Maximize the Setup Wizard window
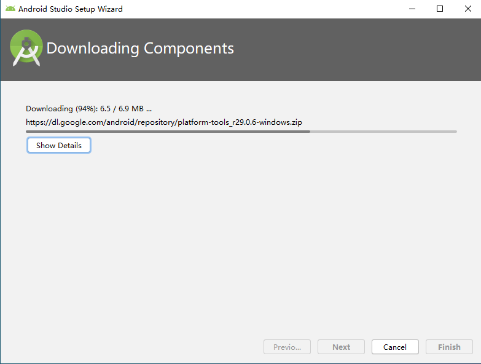 440,9
